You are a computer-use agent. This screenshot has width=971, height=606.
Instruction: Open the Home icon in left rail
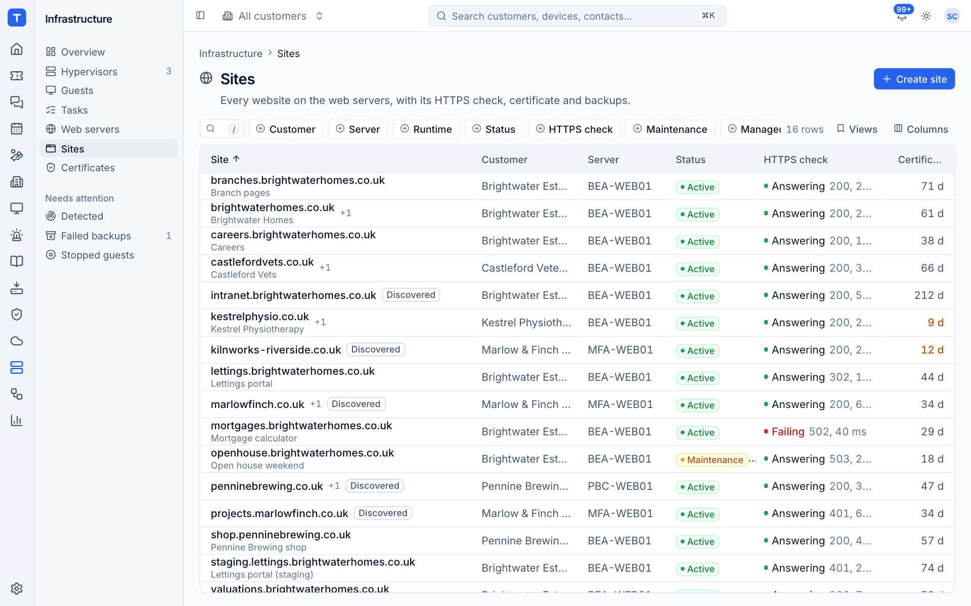pos(17,49)
